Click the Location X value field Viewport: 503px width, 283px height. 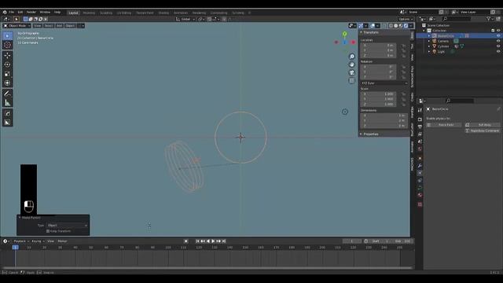pyautogui.click(x=378, y=46)
